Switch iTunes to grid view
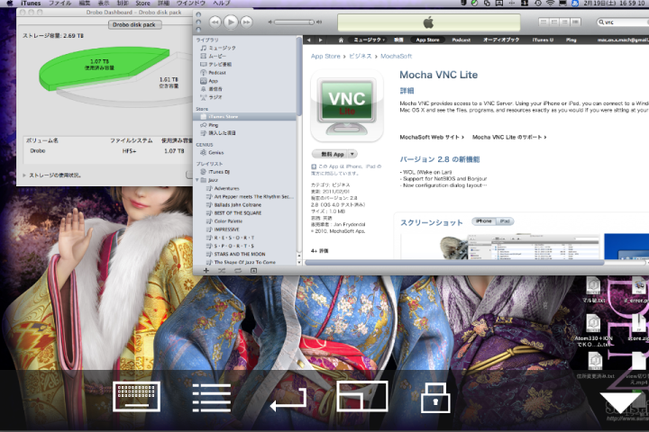 pos(565,22)
